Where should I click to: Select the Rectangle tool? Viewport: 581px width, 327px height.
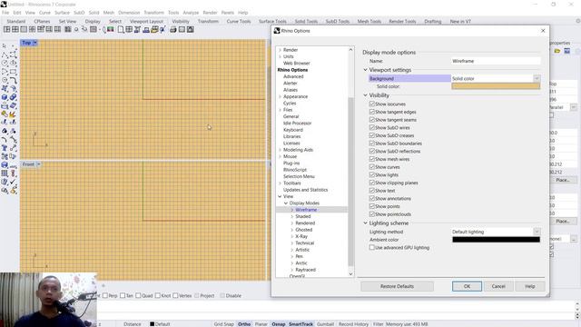[x=13, y=72]
